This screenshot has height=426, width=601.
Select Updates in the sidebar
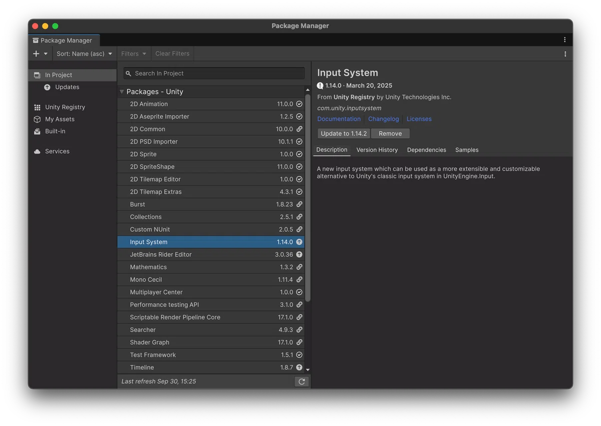coord(73,87)
